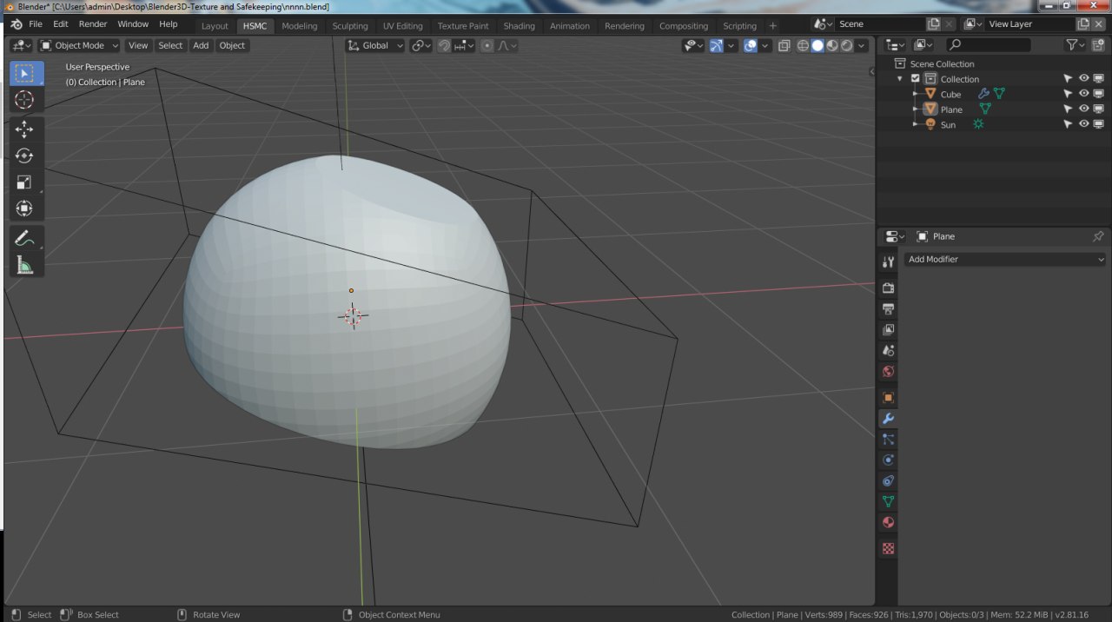Expand the Sun entry in outliner

[915, 124]
